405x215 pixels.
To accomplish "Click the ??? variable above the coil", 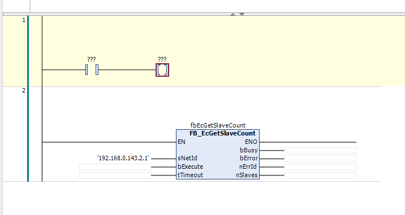I will pos(162,59).
